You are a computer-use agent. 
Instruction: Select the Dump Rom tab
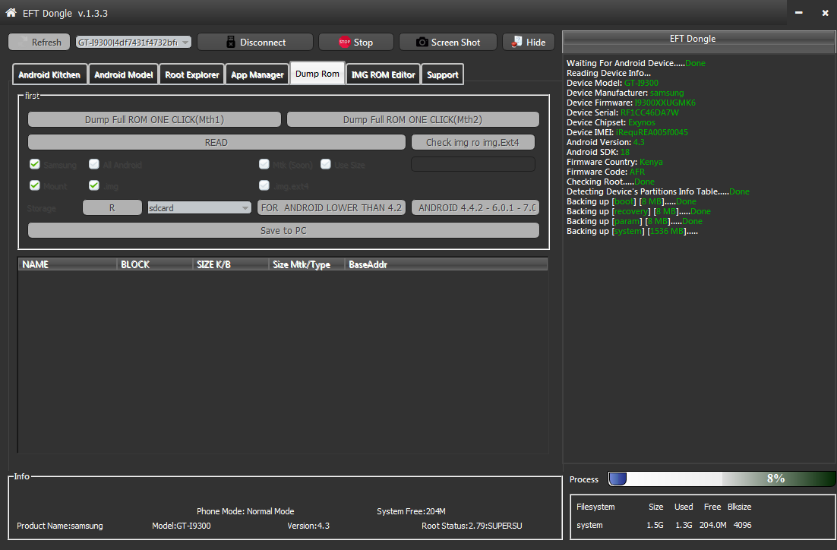tap(317, 74)
